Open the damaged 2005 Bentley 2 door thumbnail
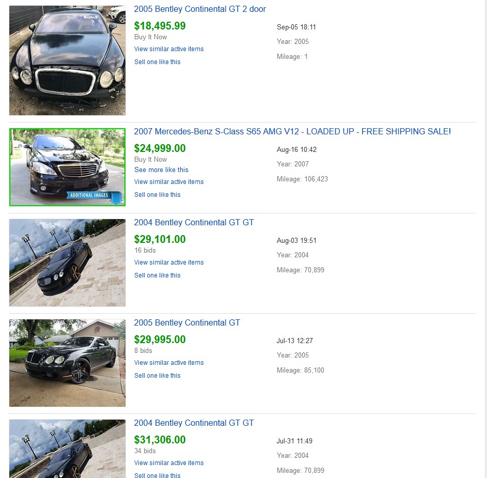This screenshot has width=487, height=478. coord(67,60)
